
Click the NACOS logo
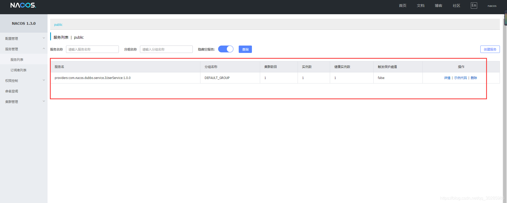tap(23, 5)
